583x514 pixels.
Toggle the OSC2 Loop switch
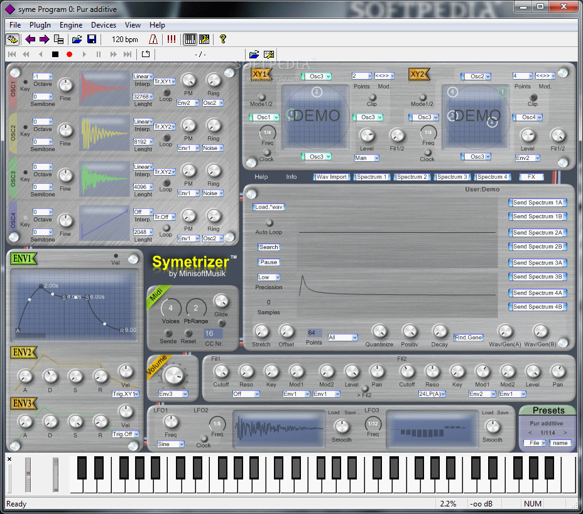coord(166,137)
